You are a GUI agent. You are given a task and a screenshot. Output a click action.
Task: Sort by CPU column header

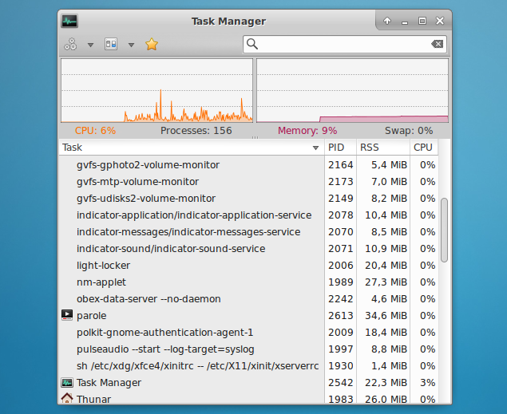coord(424,148)
